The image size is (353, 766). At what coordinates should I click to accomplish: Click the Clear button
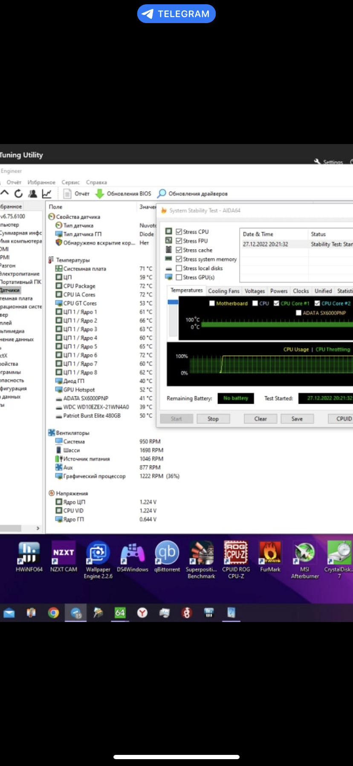[260, 419]
